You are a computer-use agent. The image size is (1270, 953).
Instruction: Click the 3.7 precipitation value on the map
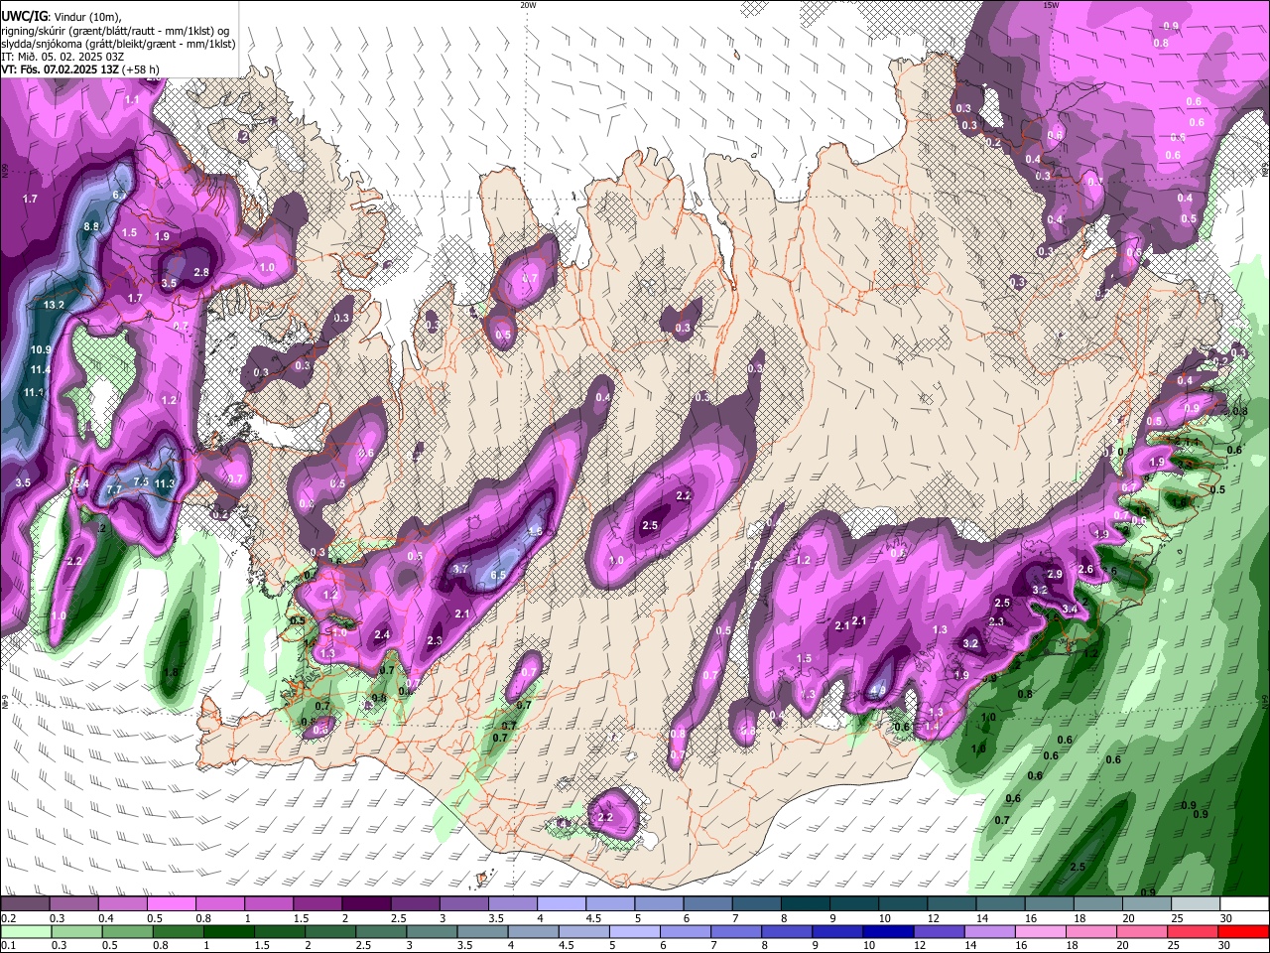[x=460, y=569]
